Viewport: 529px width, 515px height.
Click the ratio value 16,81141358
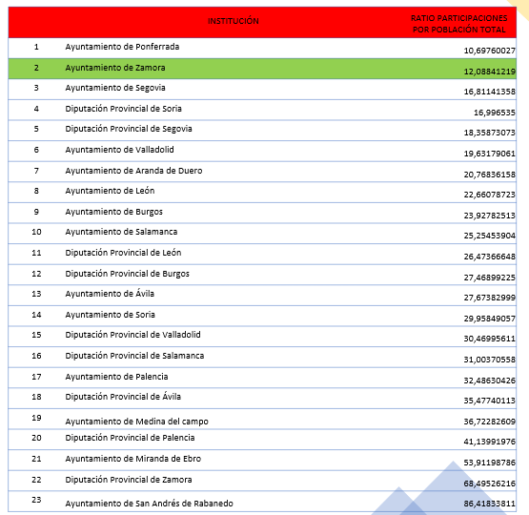[490, 92]
